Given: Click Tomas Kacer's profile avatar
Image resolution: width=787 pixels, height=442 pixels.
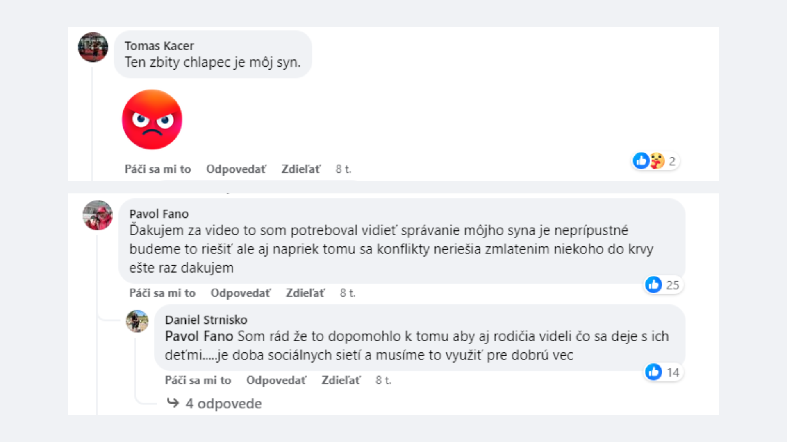Looking at the screenshot, I should 93,47.
